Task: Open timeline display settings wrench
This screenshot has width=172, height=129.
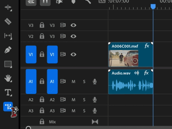Action: click(88, 2)
